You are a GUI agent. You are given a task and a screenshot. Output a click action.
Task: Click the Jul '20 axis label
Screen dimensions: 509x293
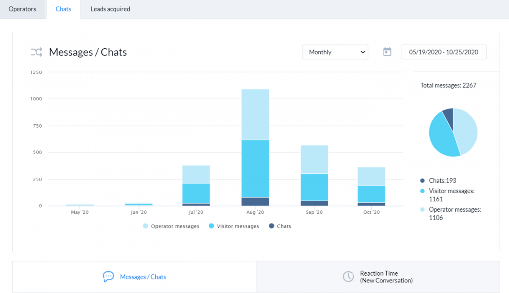[196, 212]
